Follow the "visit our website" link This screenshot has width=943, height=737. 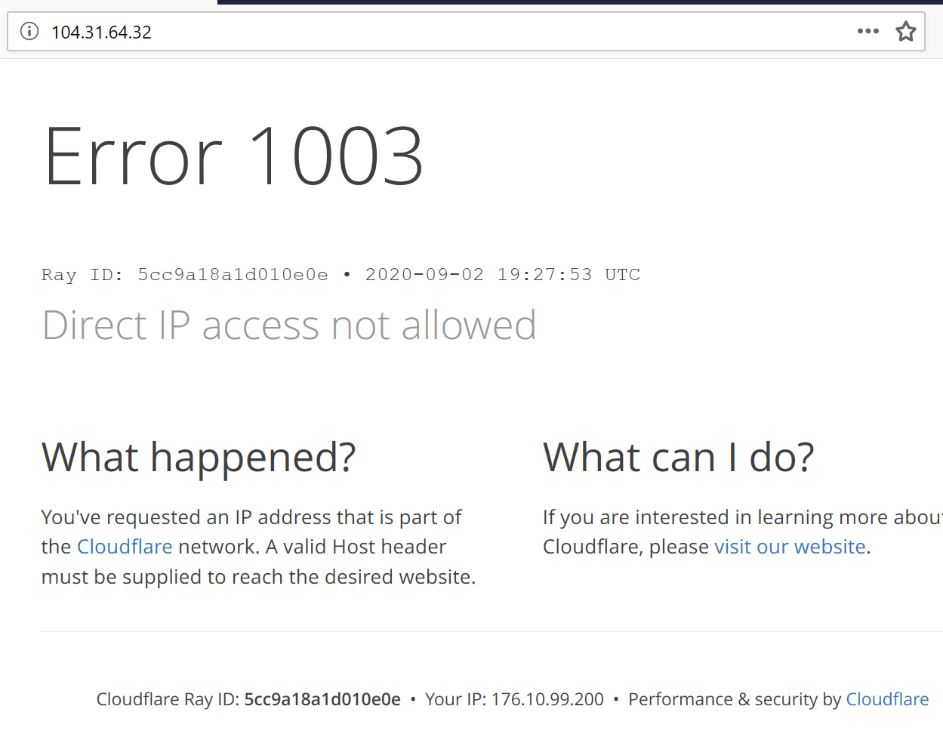click(790, 547)
